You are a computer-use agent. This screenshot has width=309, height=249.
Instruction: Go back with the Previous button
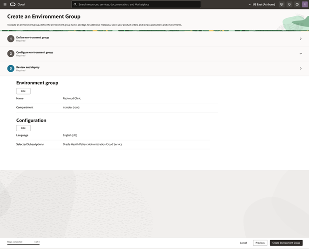point(260,243)
